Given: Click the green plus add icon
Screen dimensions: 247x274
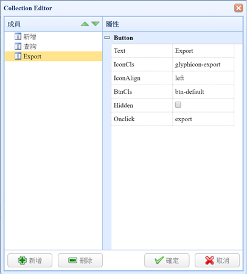Looking at the screenshot, I should (22, 260).
